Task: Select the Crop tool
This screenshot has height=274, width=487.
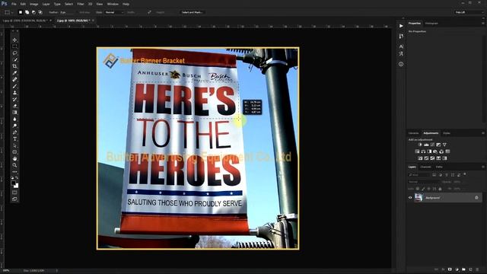Action: [14, 66]
